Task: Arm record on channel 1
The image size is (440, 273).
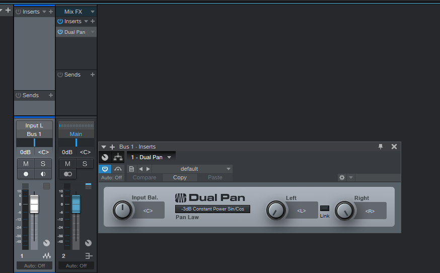Action: (x=26, y=174)
